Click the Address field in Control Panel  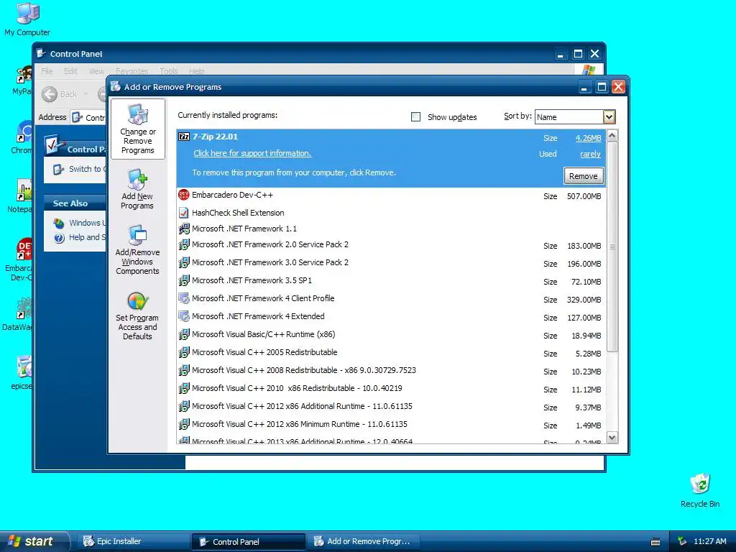point(89,117)
